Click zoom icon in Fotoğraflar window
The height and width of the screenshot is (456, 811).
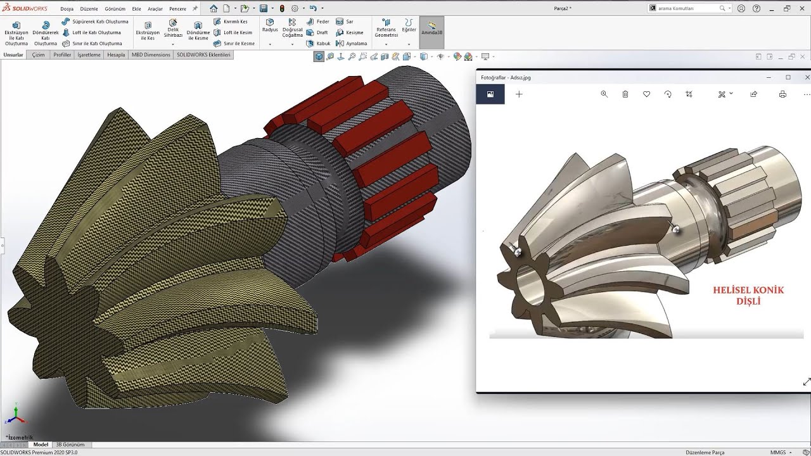604,94
